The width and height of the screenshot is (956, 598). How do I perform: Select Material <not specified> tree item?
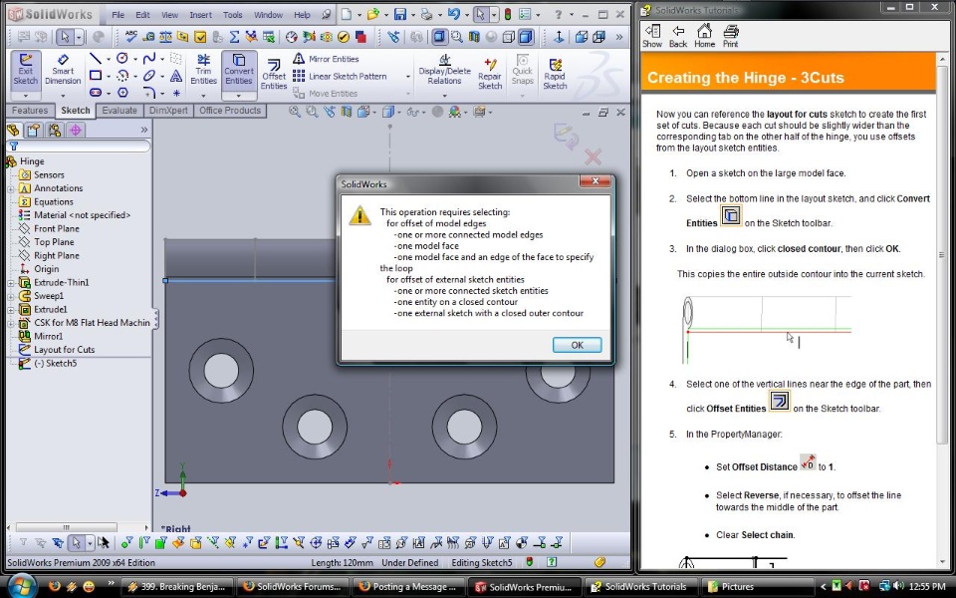pyautogui.click(x=82, y=215)
